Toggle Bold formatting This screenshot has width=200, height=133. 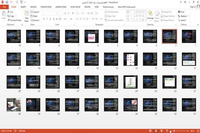coord(44,19)
